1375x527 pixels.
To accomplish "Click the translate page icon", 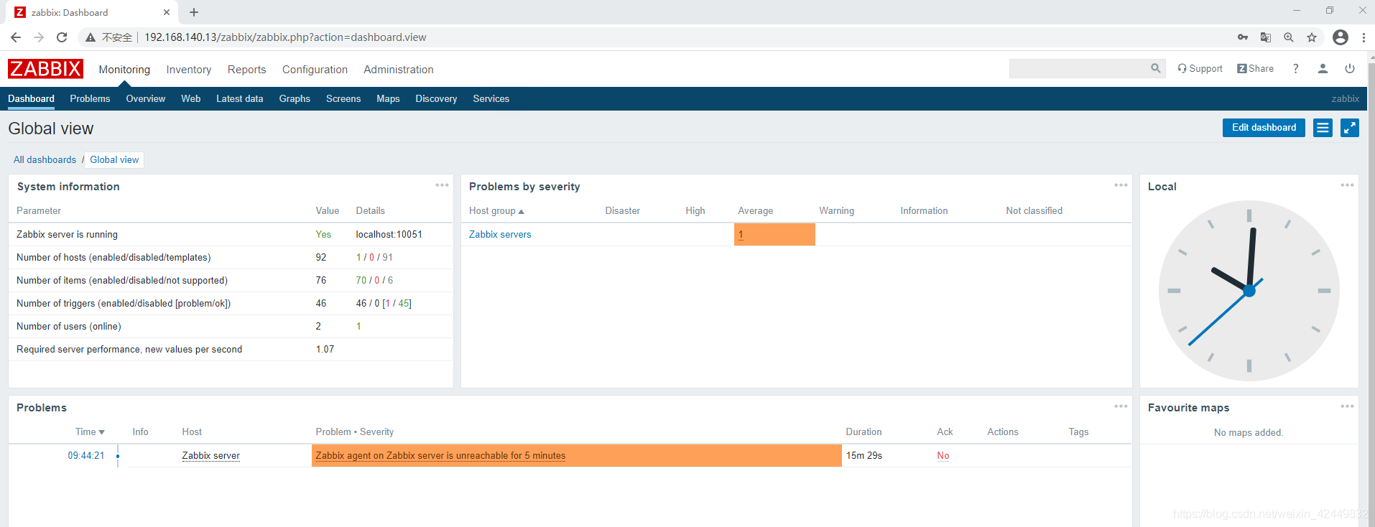I will (x=1266, y=37).
